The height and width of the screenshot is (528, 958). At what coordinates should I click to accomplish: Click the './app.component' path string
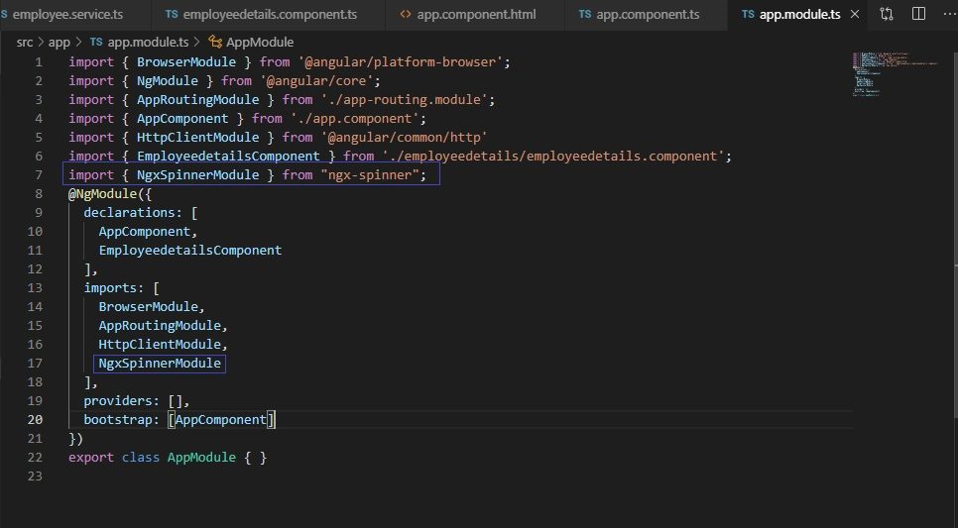pyautogui.click(x=354, y=119)
